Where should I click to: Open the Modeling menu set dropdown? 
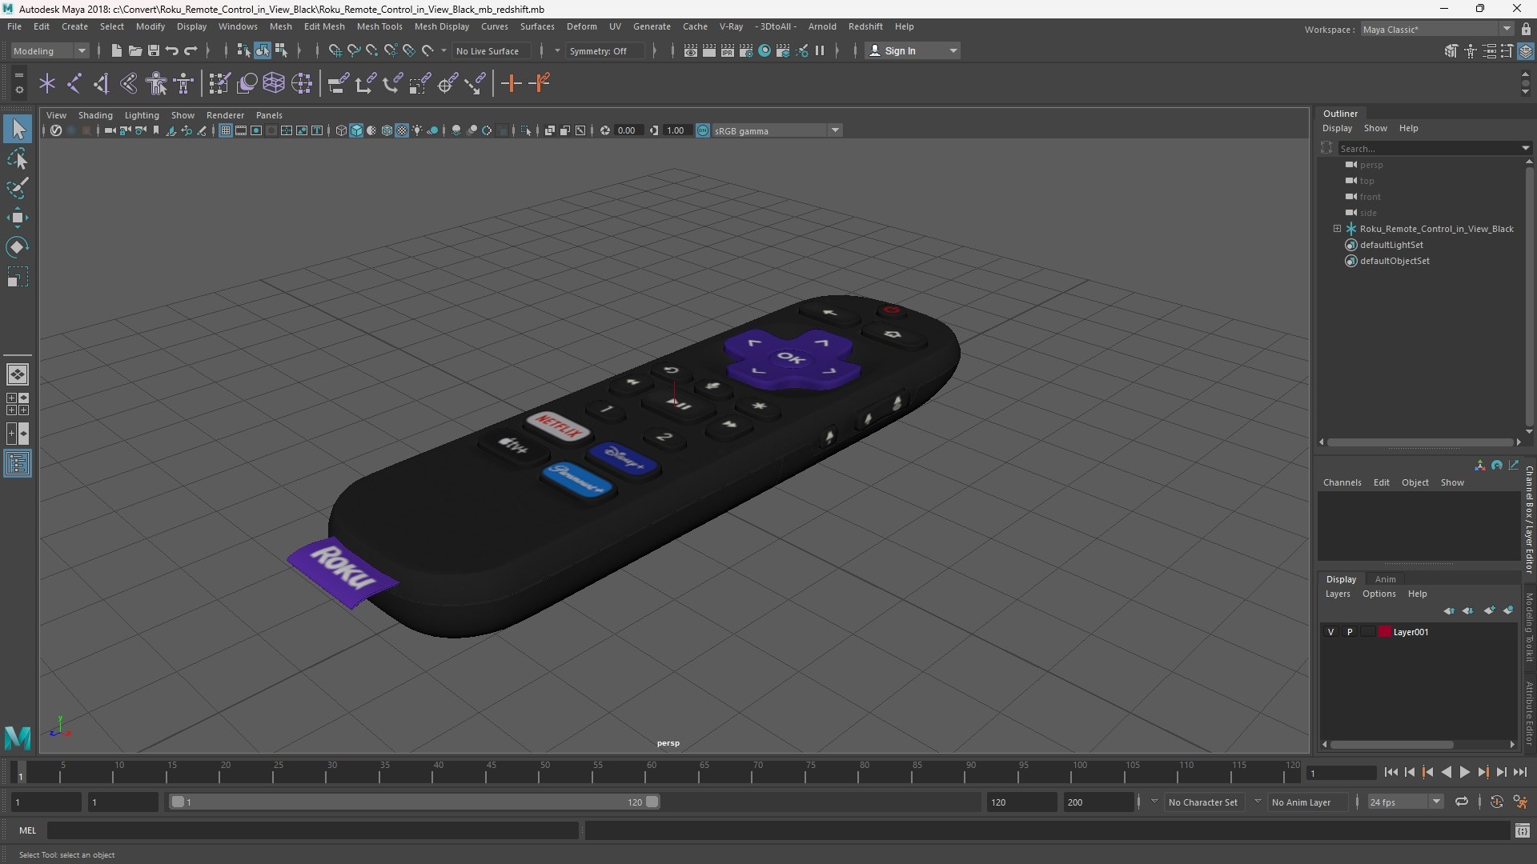pos(50,50)
